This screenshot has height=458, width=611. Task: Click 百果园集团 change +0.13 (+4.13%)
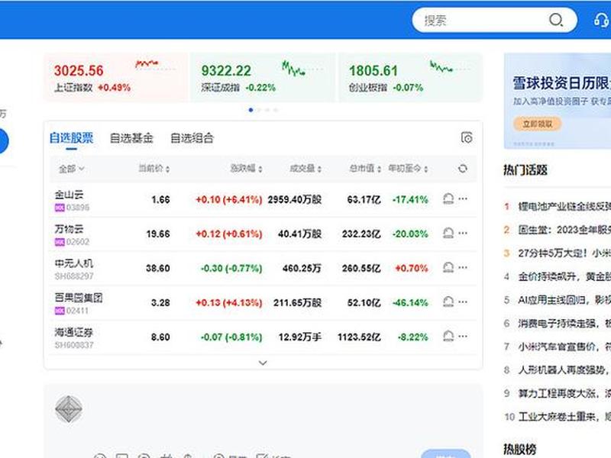(x=228, y=302)
